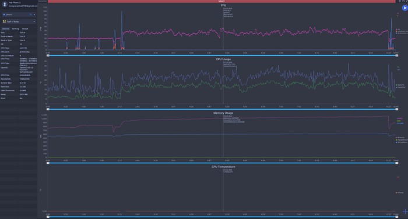Click the Screen Size row label
The width and height of the screenshot is (408, 219).
click(x=6, y=82)
